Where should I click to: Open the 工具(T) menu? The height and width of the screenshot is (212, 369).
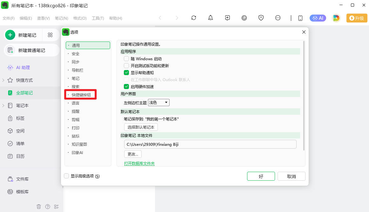98,18
